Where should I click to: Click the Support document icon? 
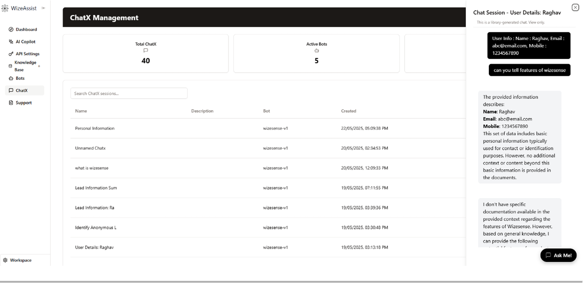[11, 103]
